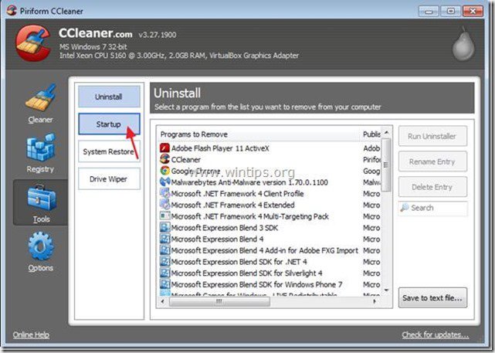Open the Registry section
This screenshot has height=353, width=495.
point(40,153)
